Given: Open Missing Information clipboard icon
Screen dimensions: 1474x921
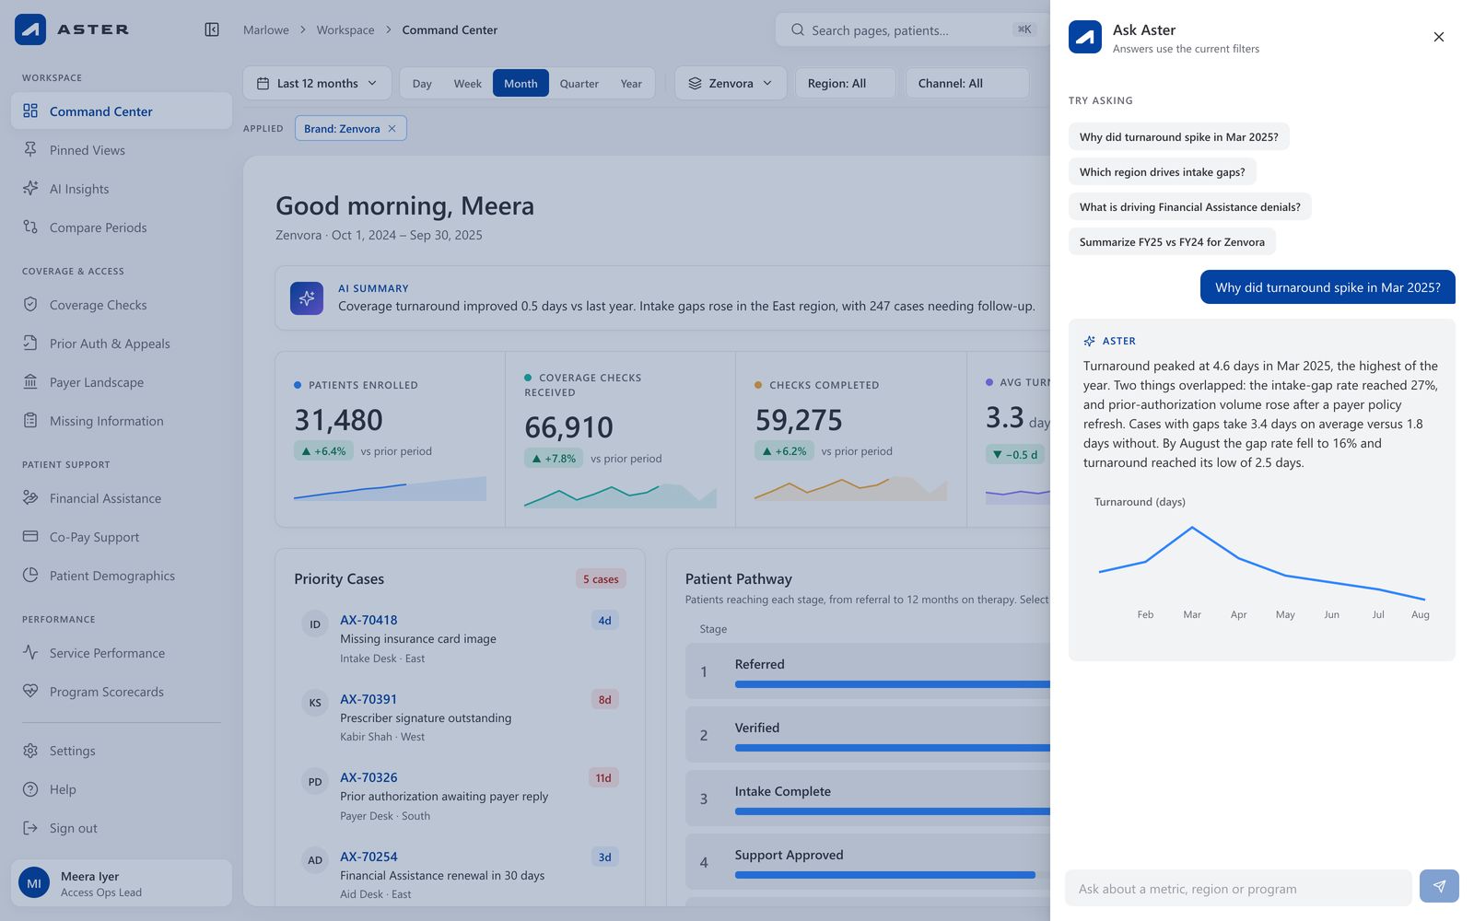Looking at the screenshot, I should click(x=30, y=421).
